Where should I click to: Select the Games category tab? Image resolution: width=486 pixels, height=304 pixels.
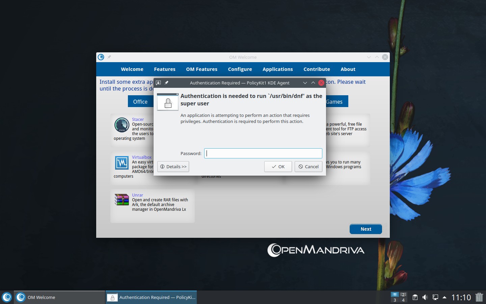[x=337, y=101]
